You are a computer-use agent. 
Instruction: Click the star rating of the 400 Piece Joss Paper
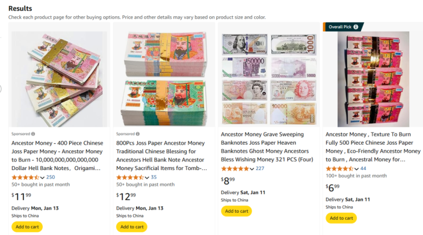[25, 177]
